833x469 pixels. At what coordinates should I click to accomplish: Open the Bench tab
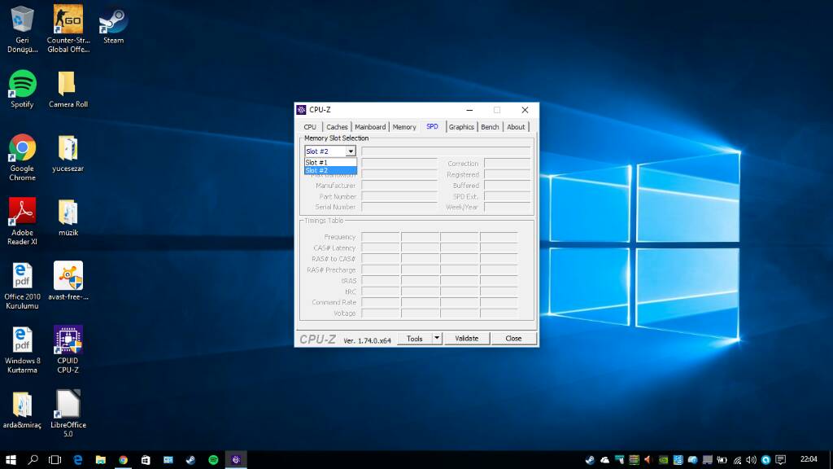click(490, 127)
